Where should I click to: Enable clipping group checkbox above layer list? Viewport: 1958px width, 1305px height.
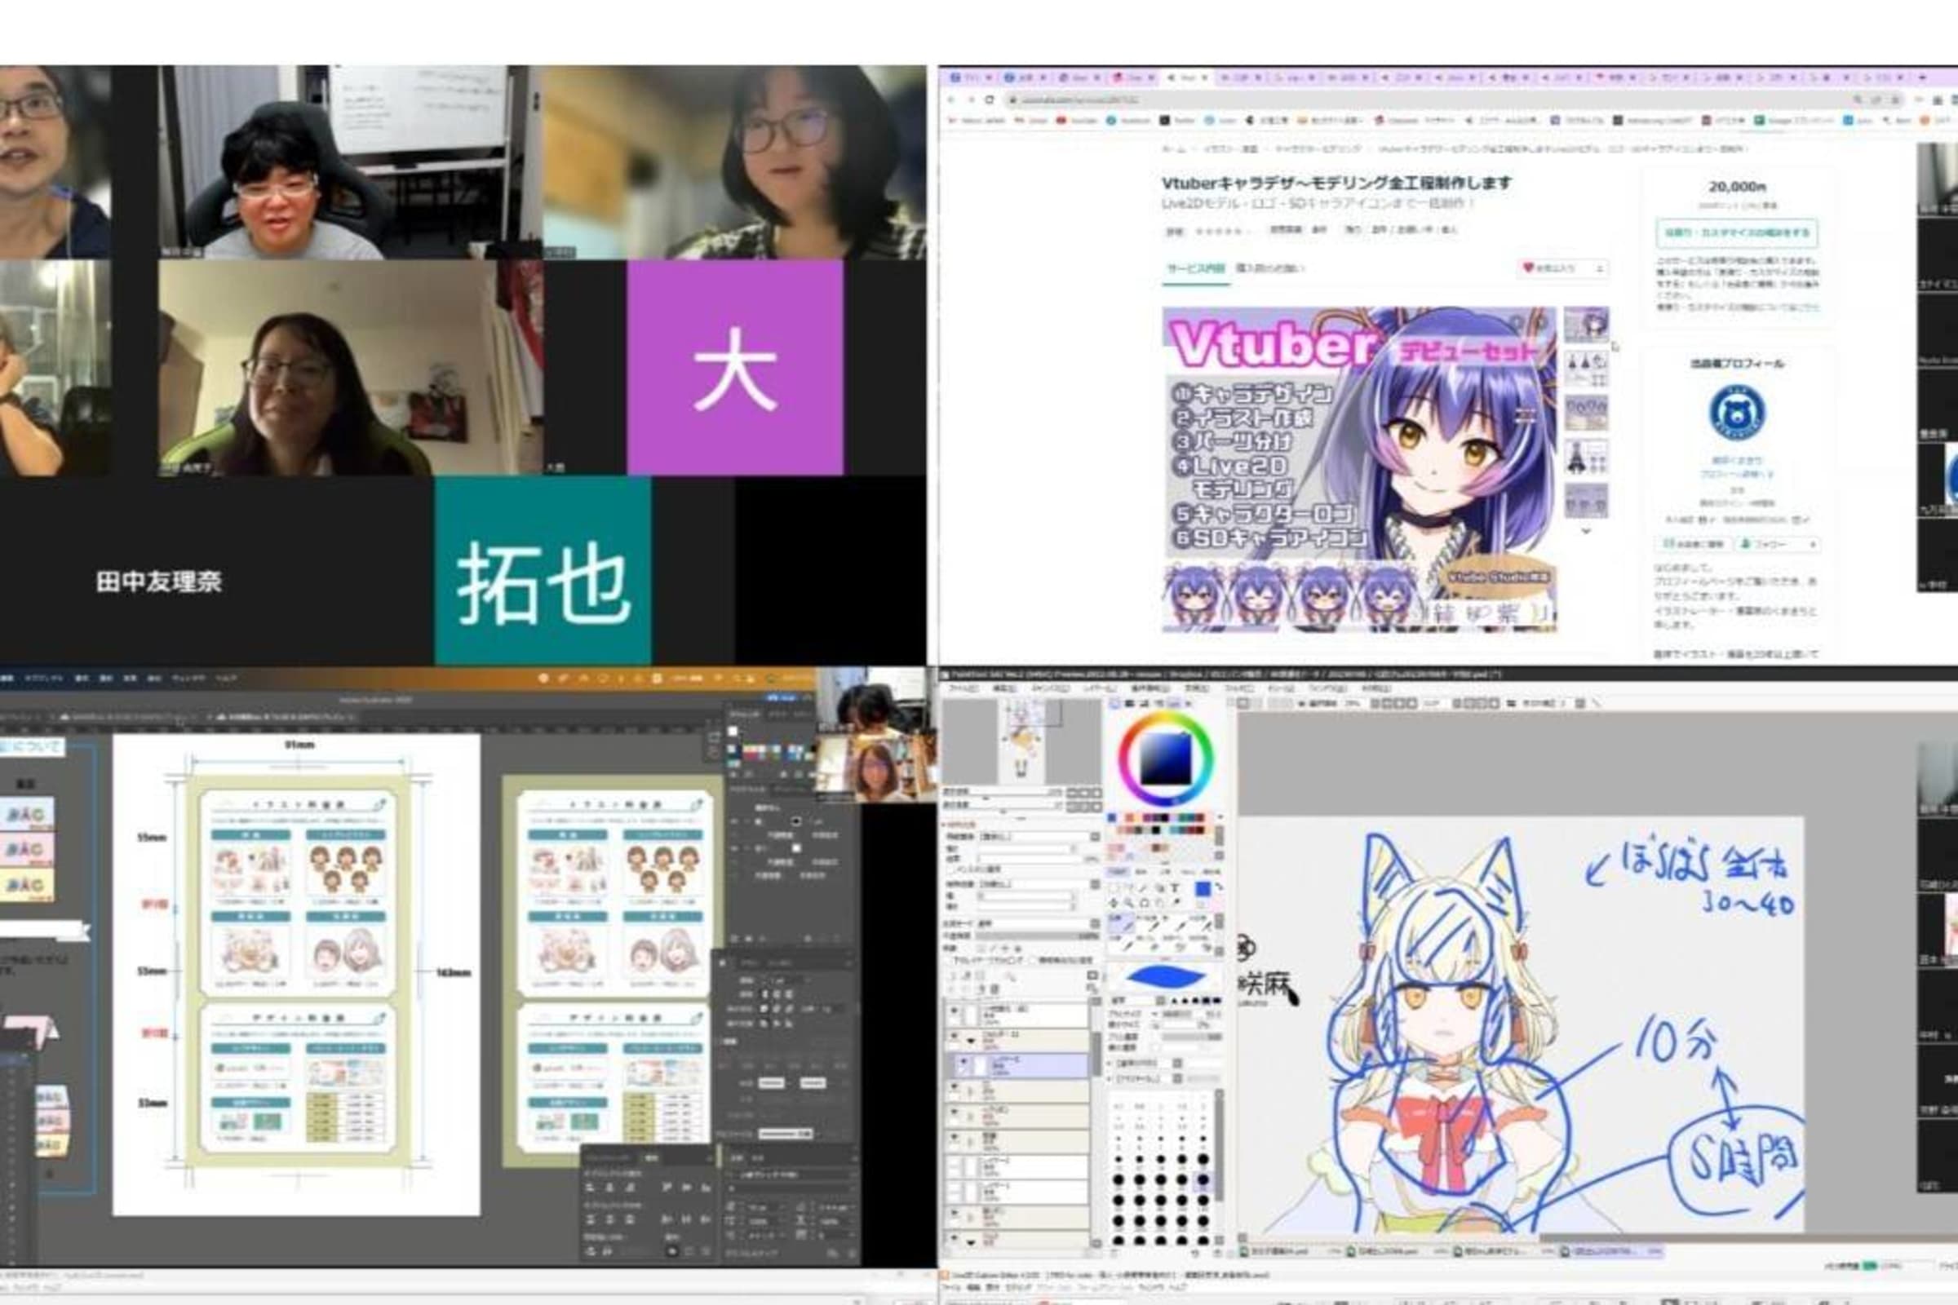tap(947, 961)
